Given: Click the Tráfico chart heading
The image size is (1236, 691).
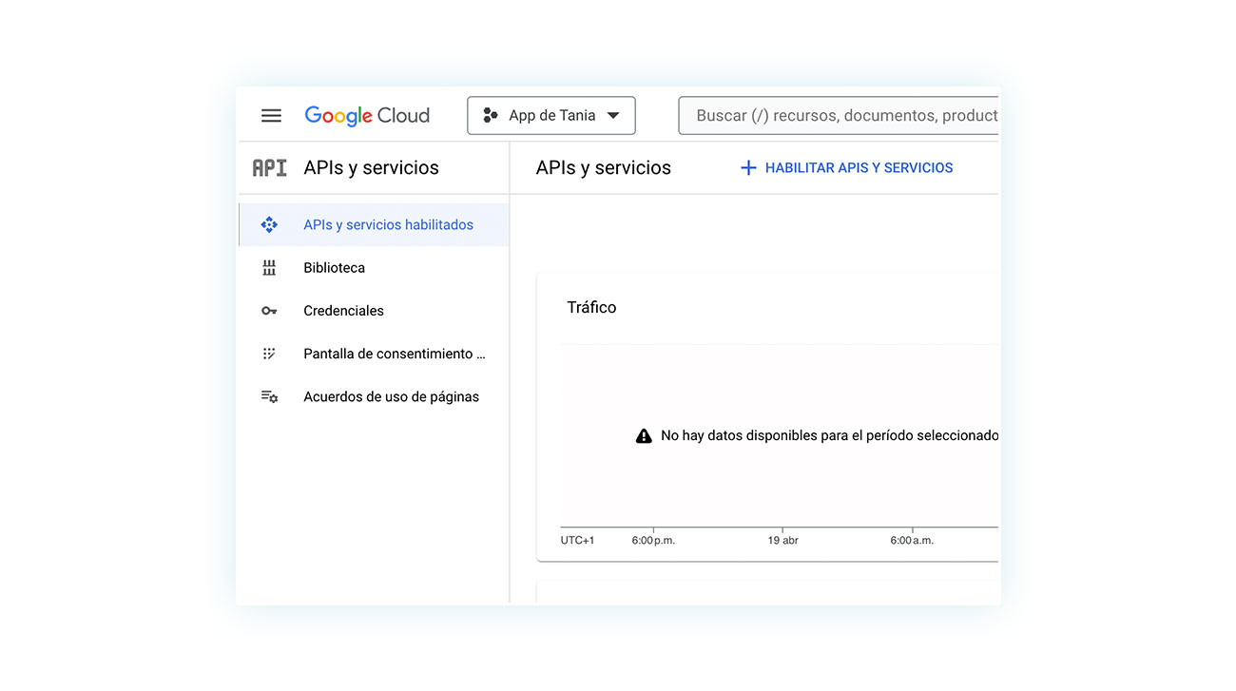Looking at the screenshot, I should 591,308.
